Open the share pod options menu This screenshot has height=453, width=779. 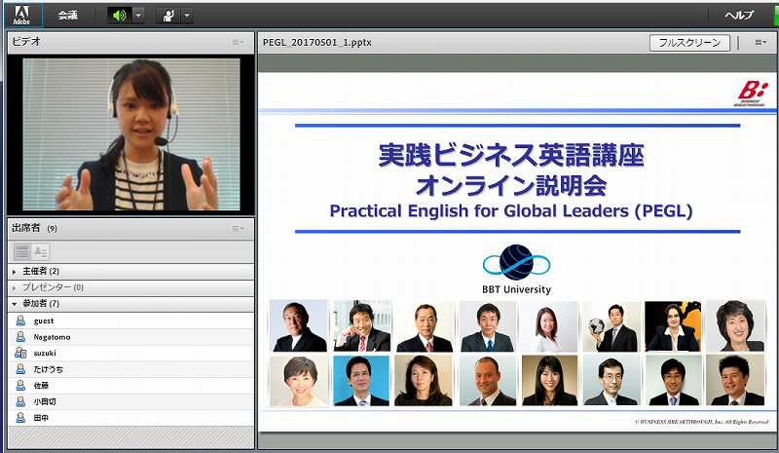760,43
